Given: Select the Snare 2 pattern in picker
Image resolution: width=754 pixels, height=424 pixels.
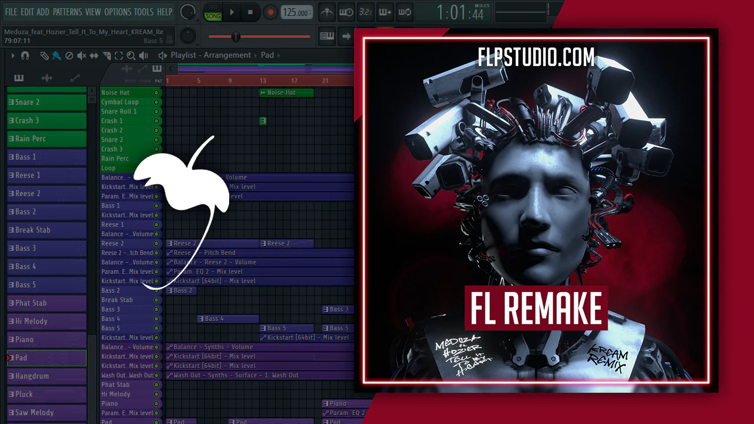Looking at the screenshot, I should point(47,102).
